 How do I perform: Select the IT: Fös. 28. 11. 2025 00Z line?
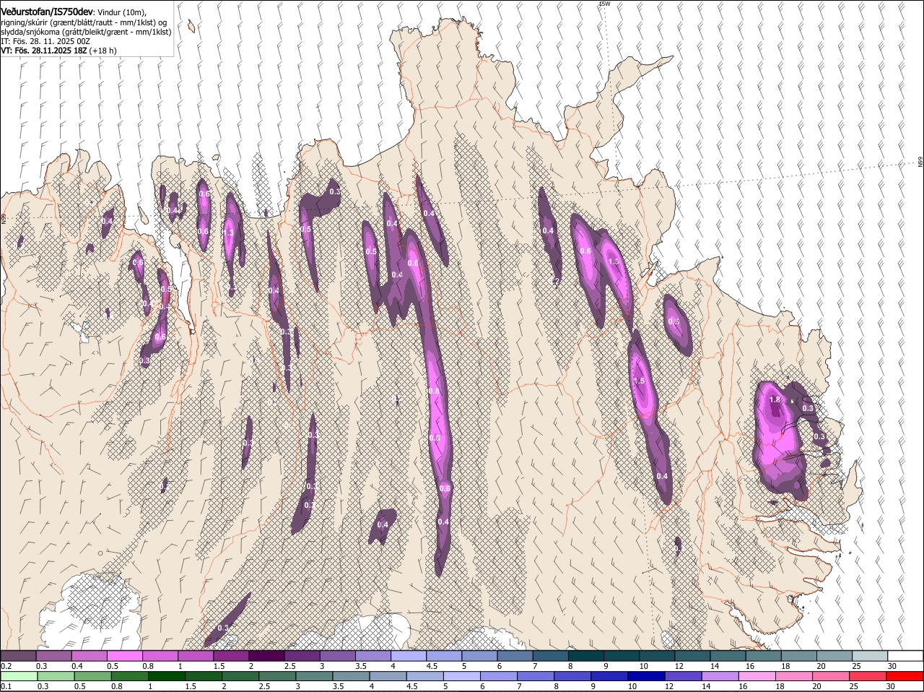[x=45, y=41]
